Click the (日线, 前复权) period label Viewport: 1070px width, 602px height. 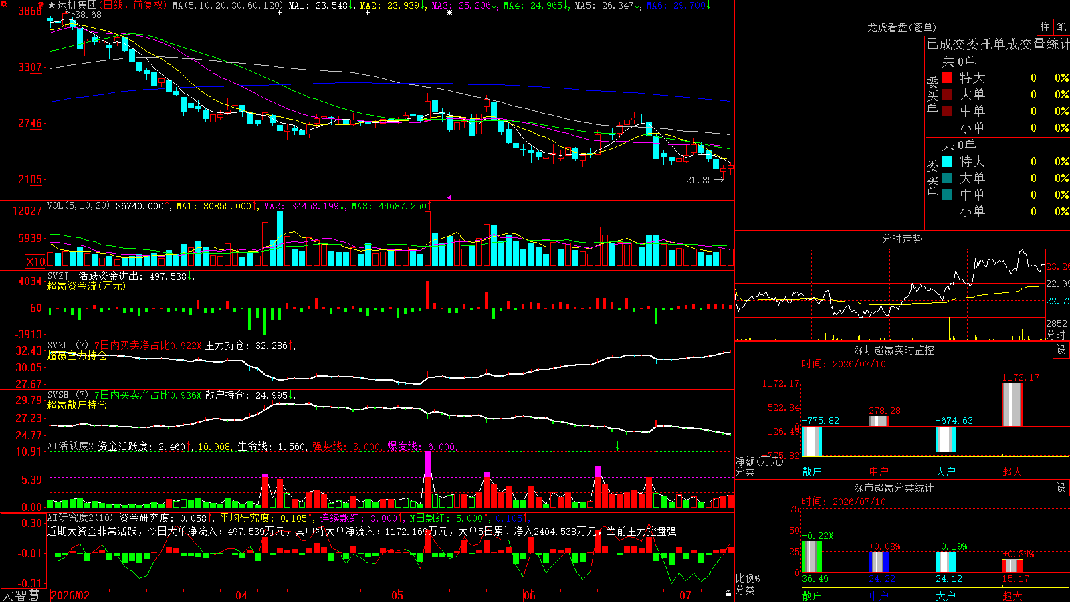click(132, 5)
